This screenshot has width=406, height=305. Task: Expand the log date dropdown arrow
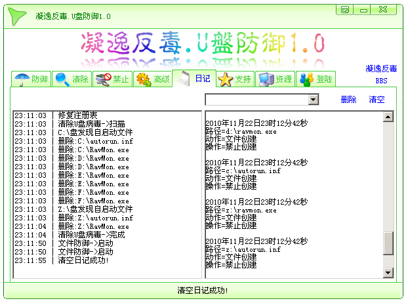(x=314, y=100)
